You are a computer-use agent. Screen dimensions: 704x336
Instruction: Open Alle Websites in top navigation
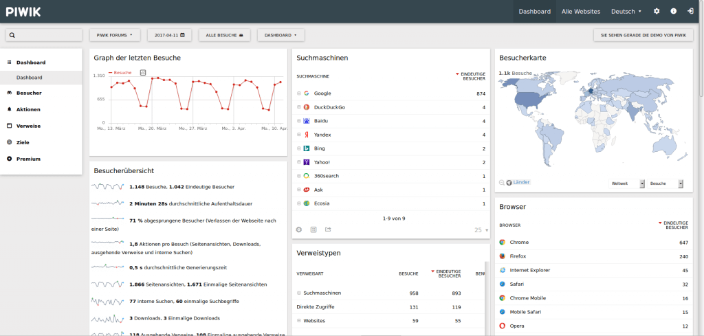[x=580, y=11]
